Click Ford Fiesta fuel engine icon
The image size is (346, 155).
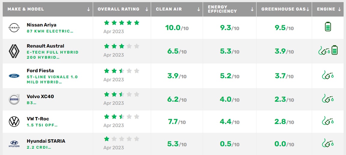328,75
